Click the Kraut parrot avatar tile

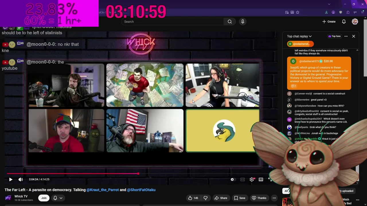[223, 130]
